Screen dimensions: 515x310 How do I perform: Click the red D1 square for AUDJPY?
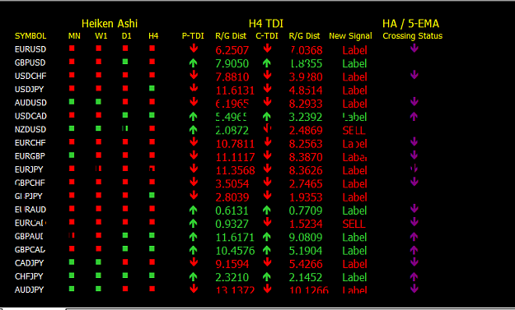pos(125,289)
